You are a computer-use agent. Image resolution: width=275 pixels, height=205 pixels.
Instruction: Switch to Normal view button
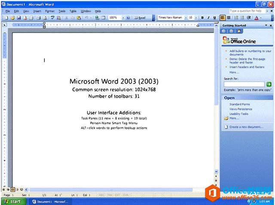tap(4, 190)
